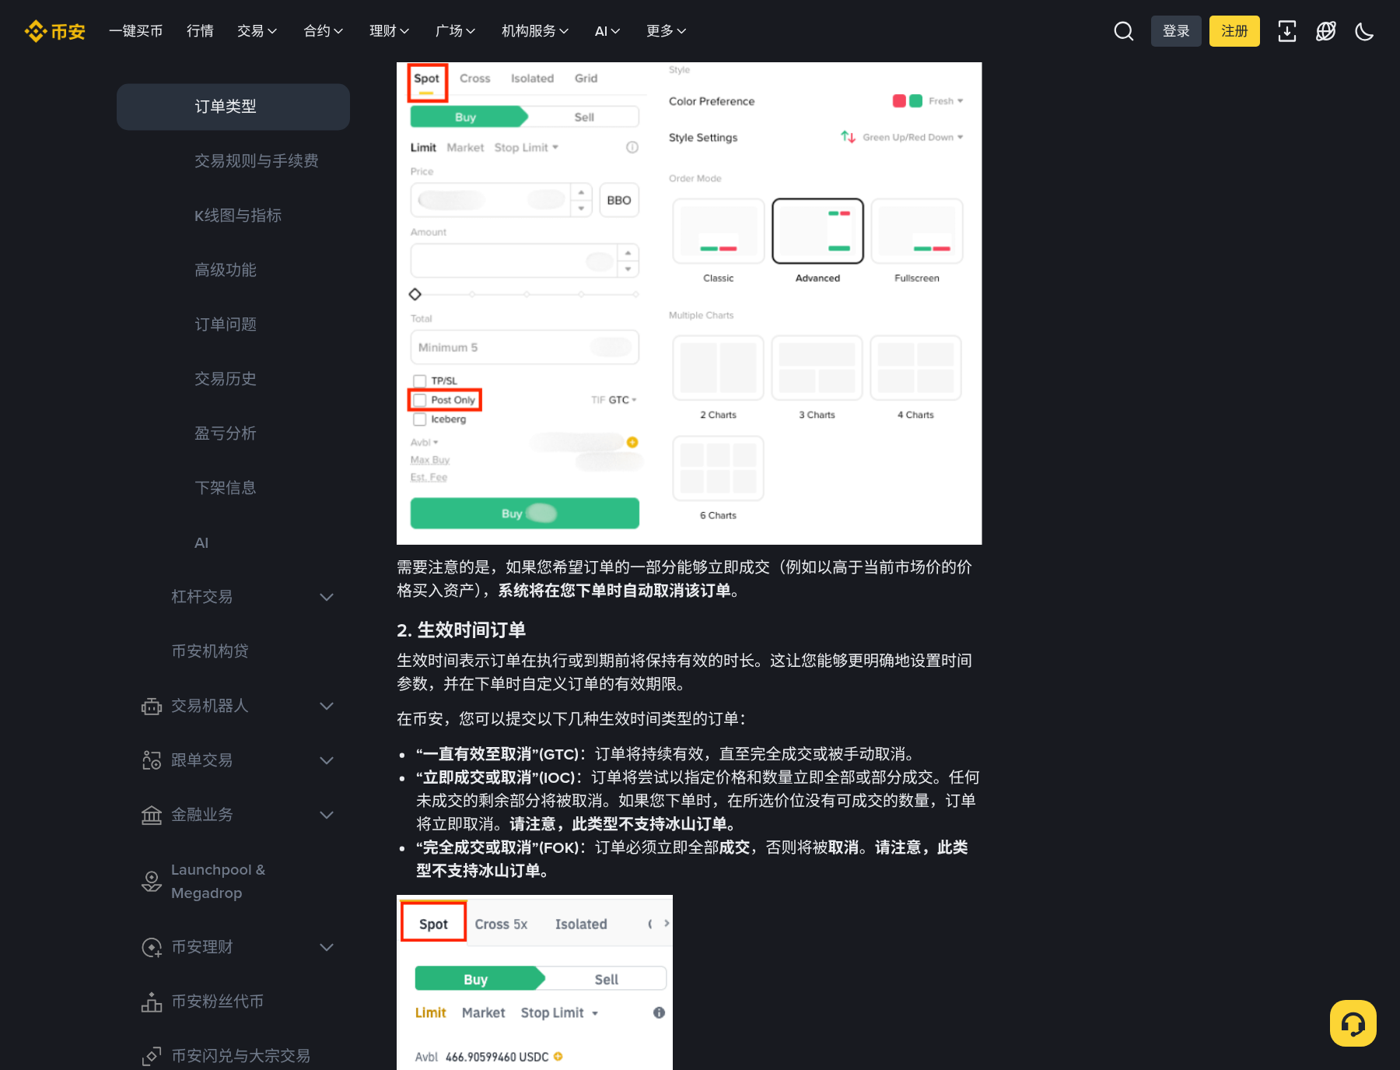Expand the 杠杆交易 sidebar section
The width and height of the screenshot is (1400, 1070).
click(x=327, y=597)
